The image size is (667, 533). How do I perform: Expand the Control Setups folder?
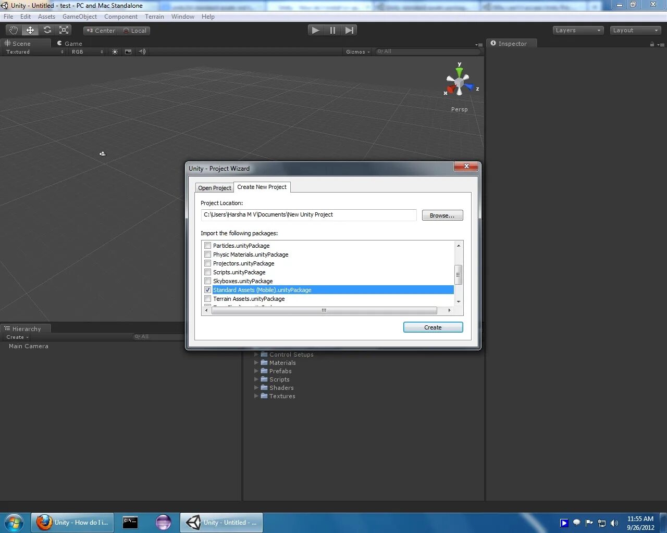click(256, 354)
